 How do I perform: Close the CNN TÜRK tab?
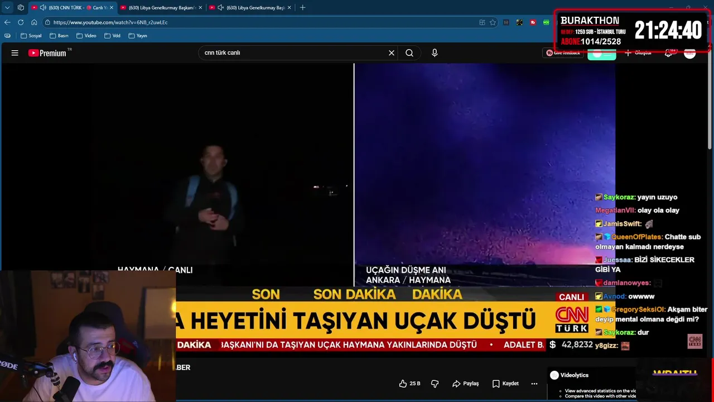coord(112,8)
